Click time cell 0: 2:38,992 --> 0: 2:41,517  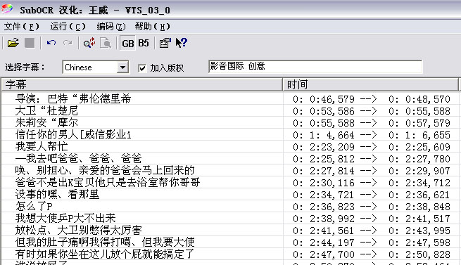[372, 219]
